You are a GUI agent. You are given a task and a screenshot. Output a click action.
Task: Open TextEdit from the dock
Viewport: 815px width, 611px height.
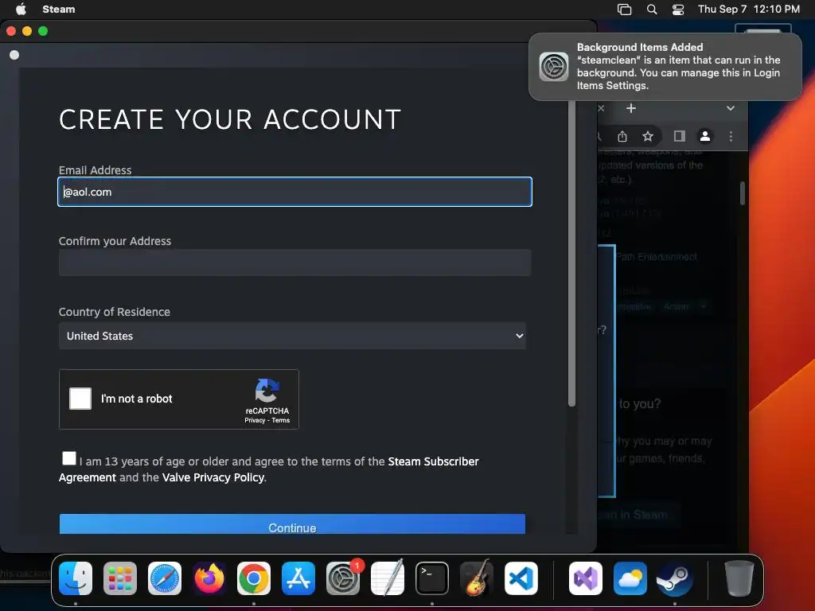[388, 578]
